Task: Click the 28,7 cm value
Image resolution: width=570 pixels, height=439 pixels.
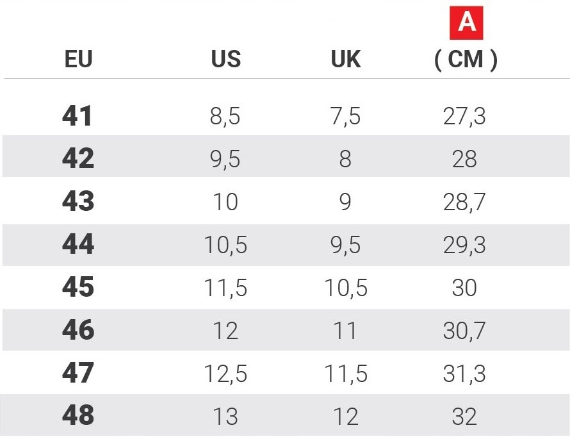Action: 464,202
